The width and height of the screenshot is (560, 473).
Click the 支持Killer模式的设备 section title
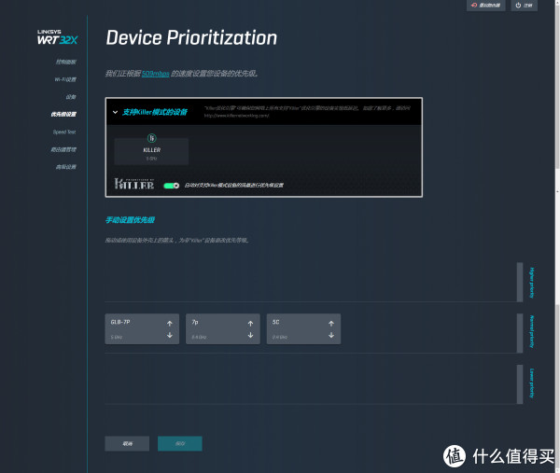click(x=155, y=112)
